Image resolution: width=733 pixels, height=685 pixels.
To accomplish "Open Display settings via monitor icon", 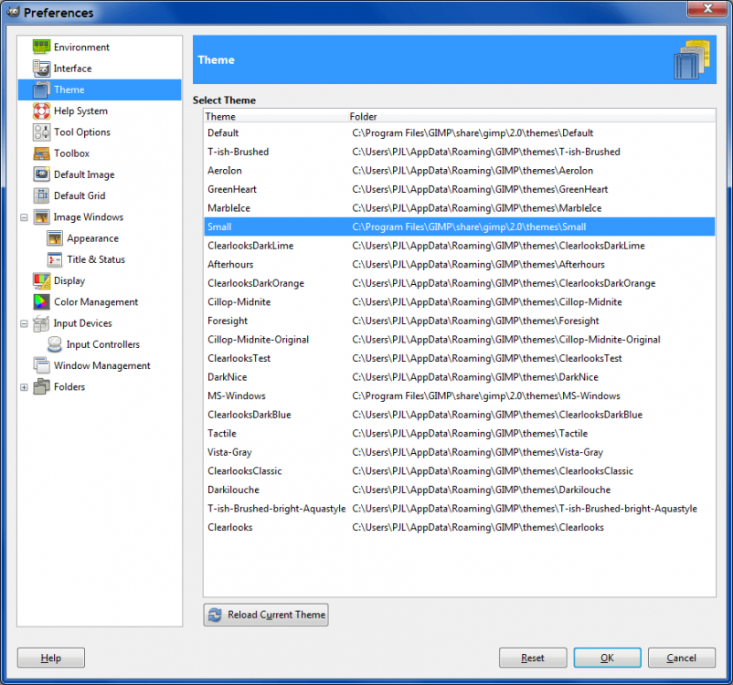I will click(x=42, y=281).
